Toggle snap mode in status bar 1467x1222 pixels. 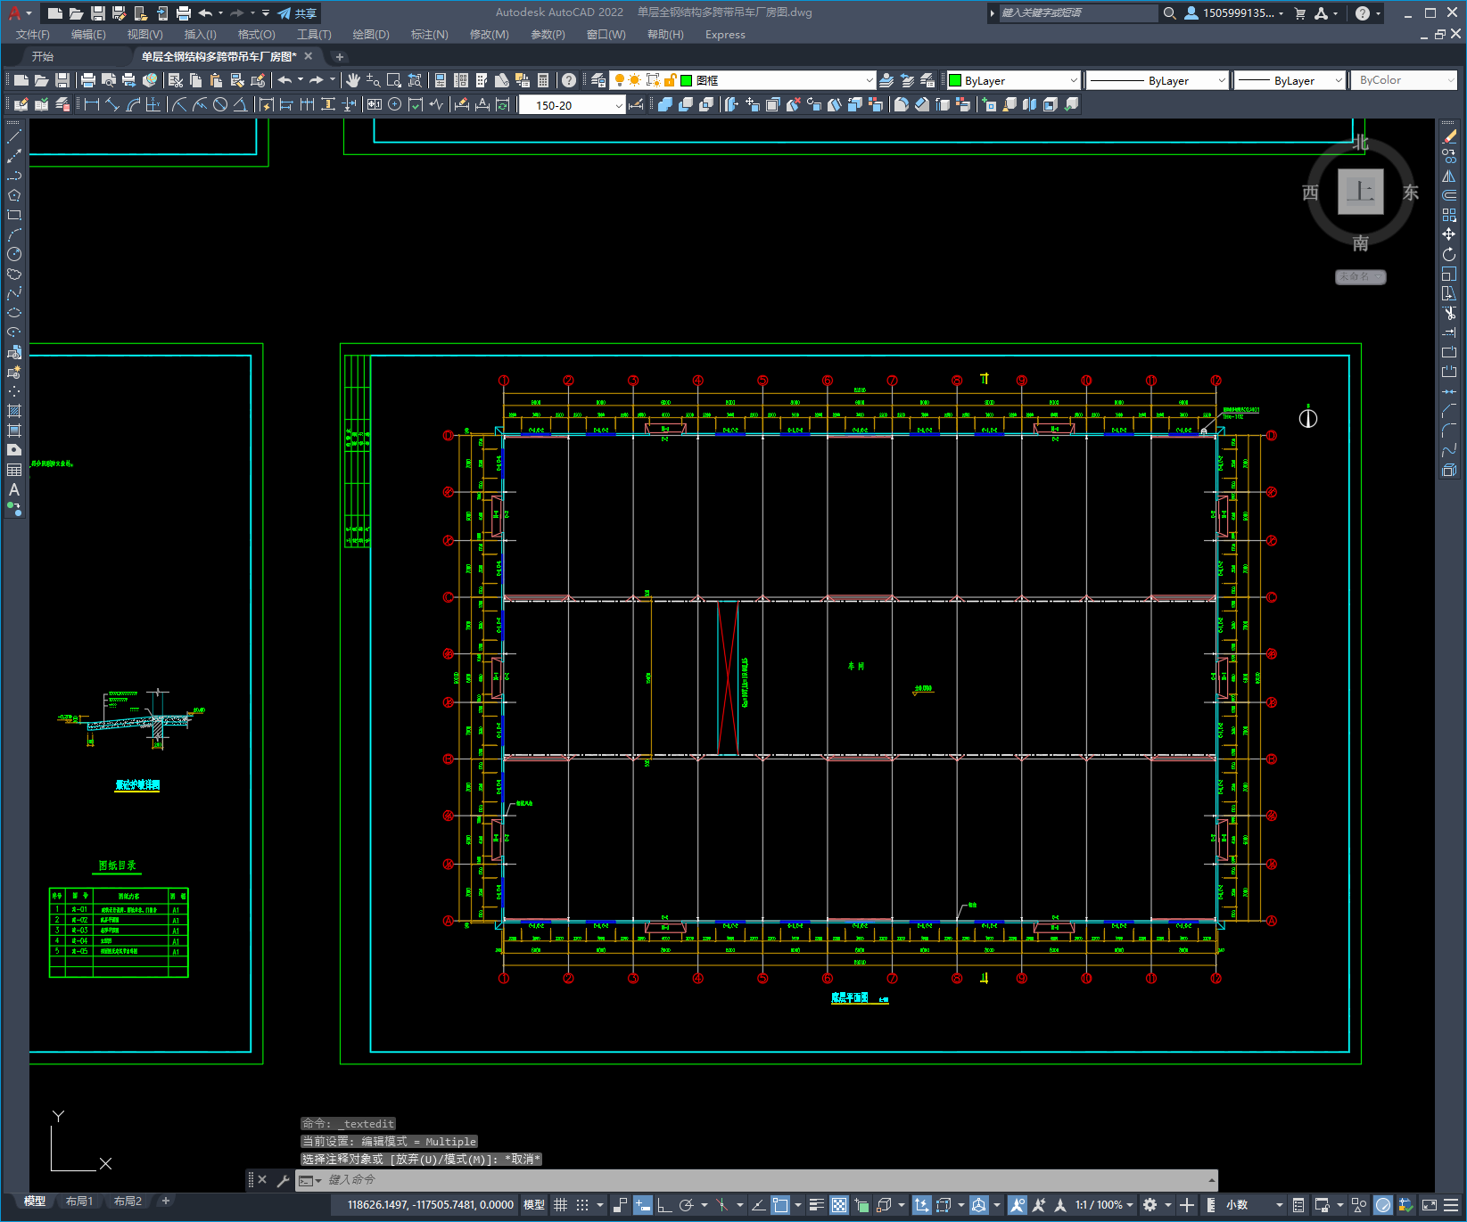pyautogui.click(x=582, y=1205)
